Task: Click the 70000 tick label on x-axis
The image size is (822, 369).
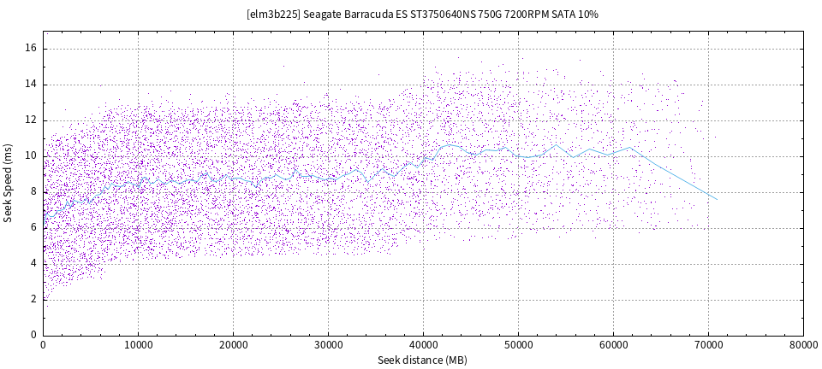Action: pyautogui.click(x=708, y=345)
